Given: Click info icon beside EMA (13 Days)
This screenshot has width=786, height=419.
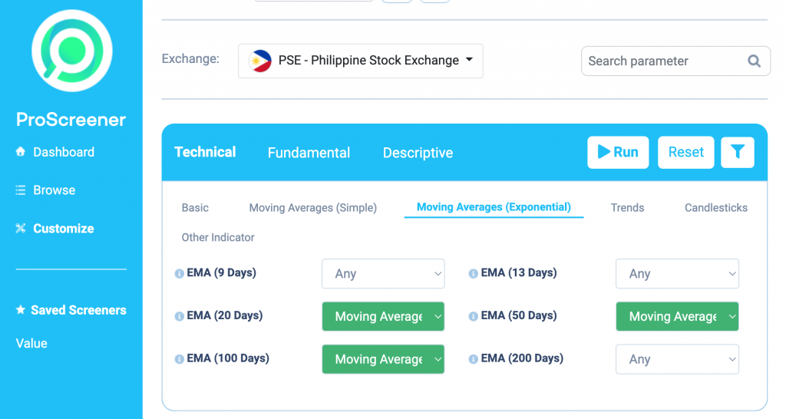Looking at the screenshot, I should tap(473, 273).
